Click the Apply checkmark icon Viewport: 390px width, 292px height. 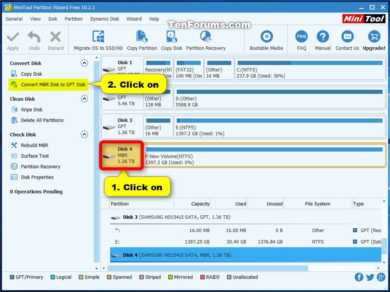13,37
